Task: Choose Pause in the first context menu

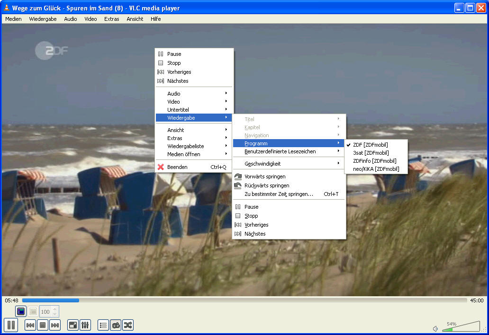Action: tap(194, 54)
